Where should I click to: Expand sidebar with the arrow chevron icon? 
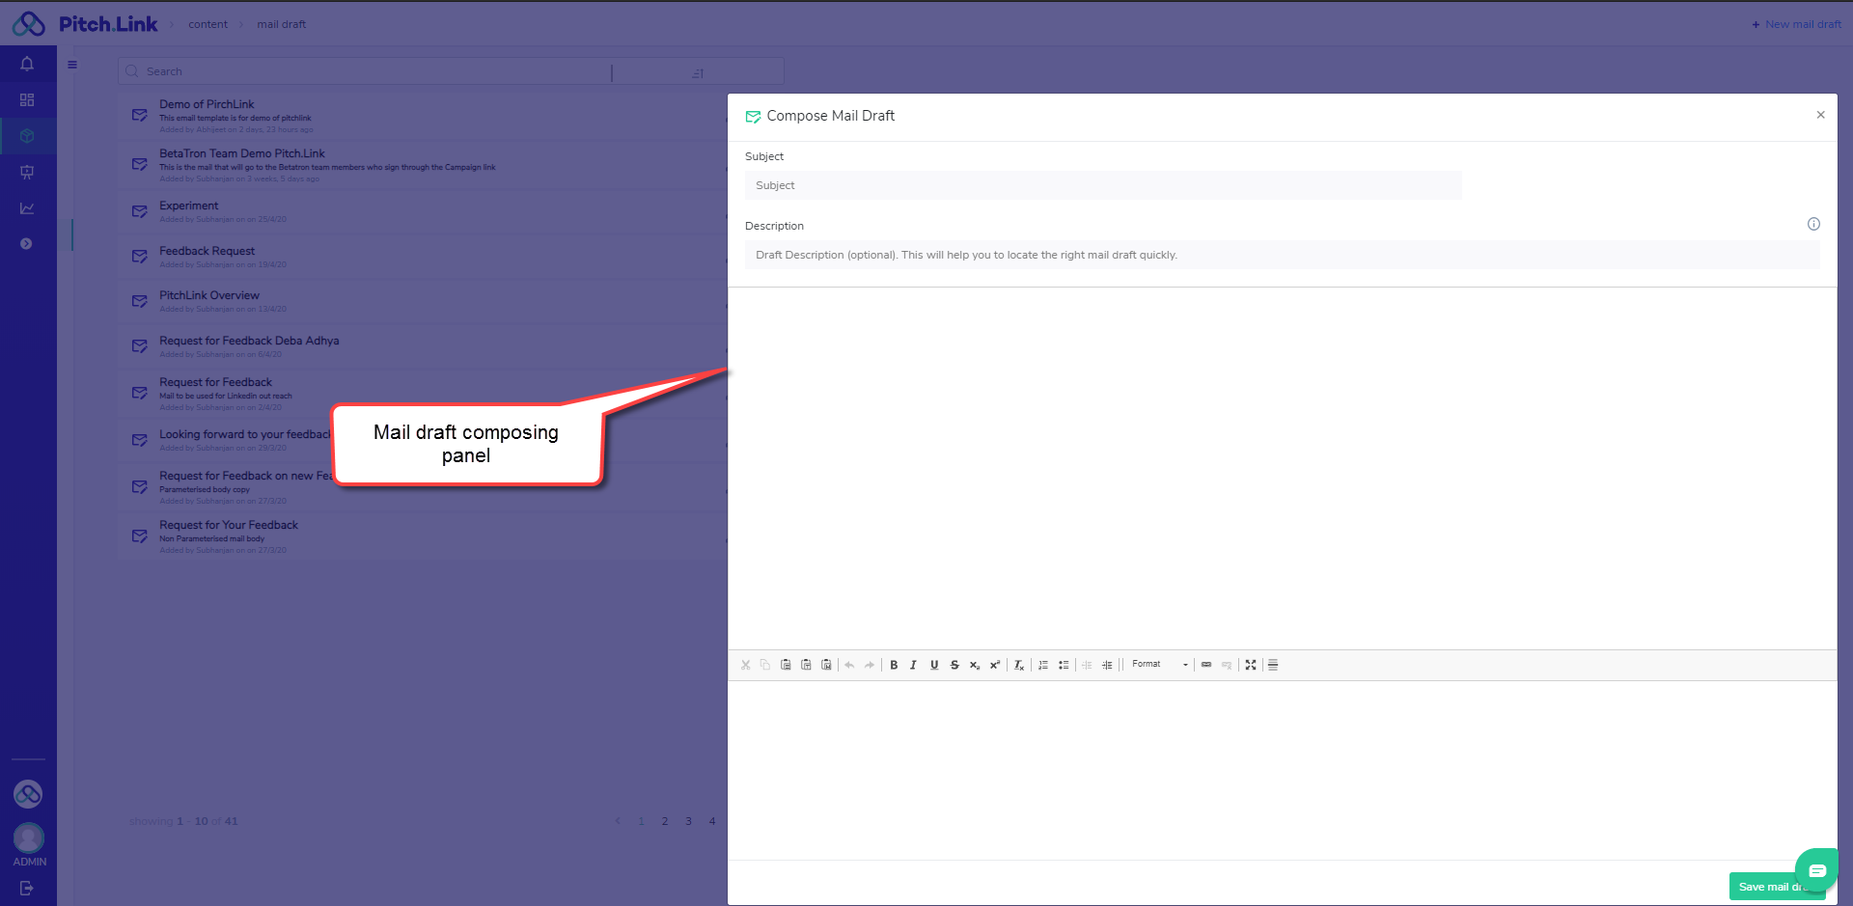26,244
